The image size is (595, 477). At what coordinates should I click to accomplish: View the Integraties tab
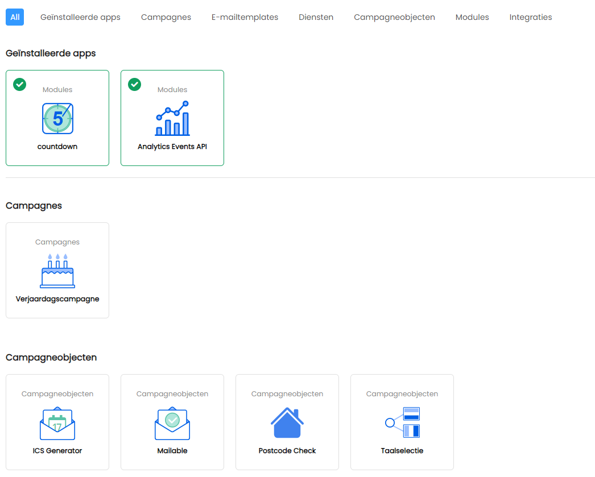click(530, 17)
